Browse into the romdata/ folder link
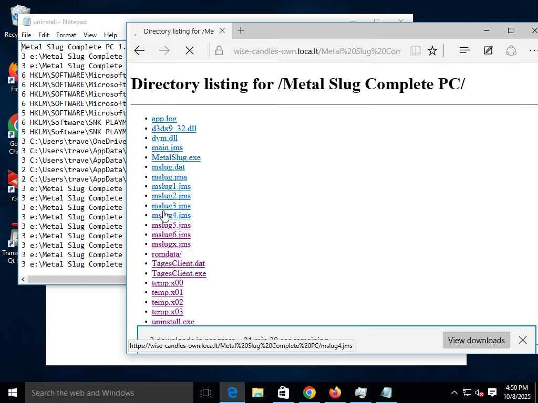The height and width of the screenshot is (403, 538). [x=167, y=254]
